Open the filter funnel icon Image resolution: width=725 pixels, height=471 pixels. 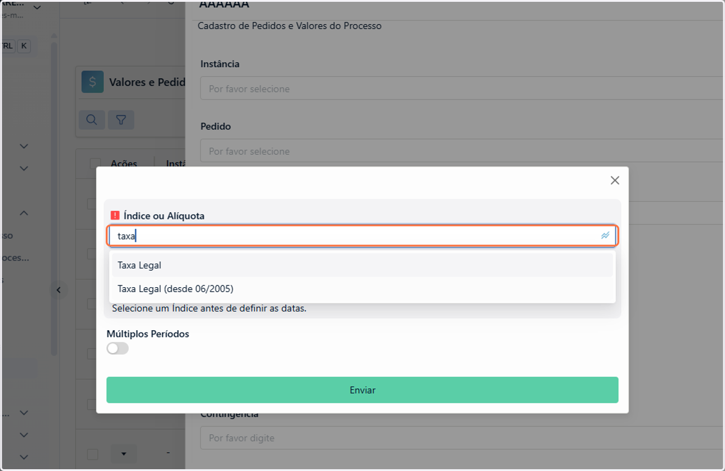[x=121, y=120]
